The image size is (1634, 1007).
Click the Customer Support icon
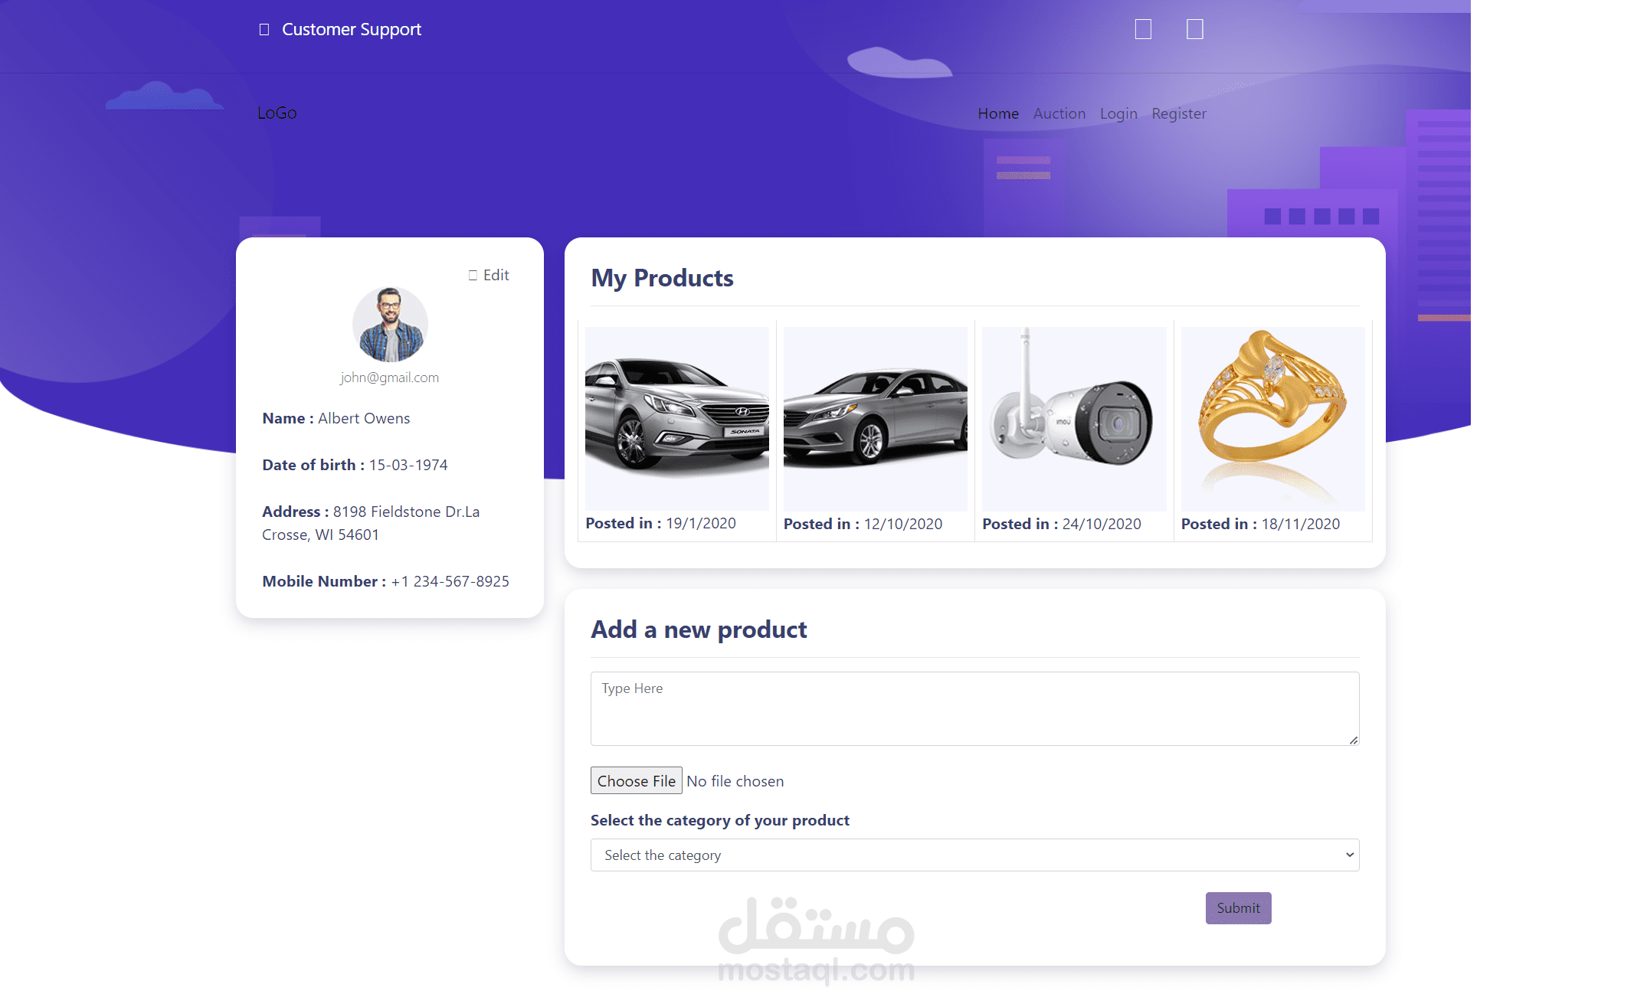point(264,30)
